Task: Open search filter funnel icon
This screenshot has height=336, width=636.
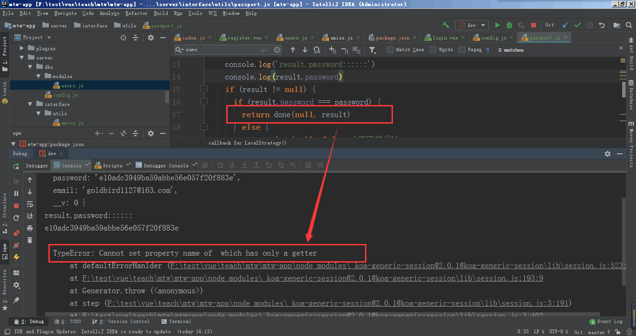Action: (x=372, y=50)
